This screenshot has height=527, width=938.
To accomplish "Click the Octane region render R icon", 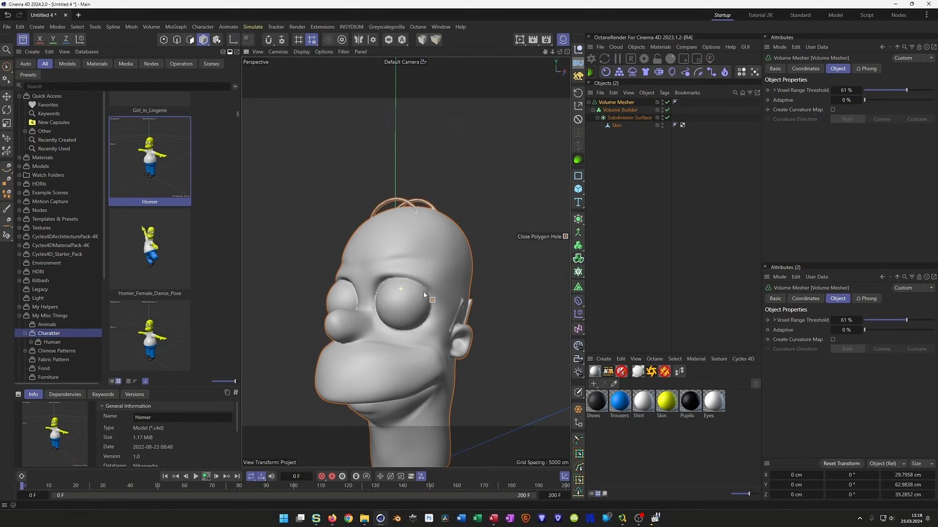I will [631, 58].
